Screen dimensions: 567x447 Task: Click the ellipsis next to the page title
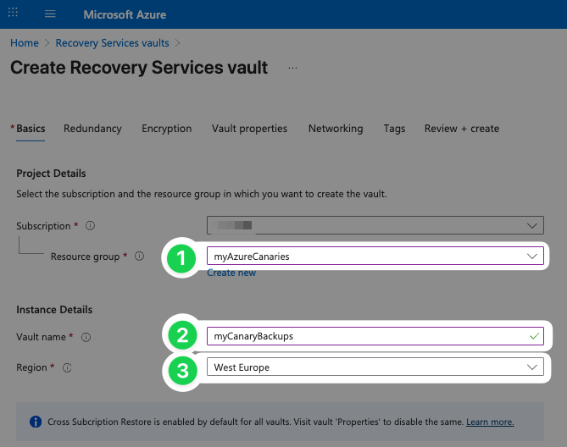[x=292, y=68]
